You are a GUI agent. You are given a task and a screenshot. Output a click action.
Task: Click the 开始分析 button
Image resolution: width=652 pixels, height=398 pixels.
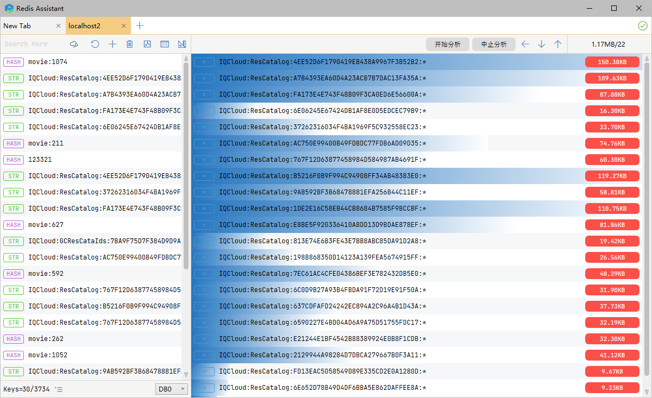pos(448,45)
